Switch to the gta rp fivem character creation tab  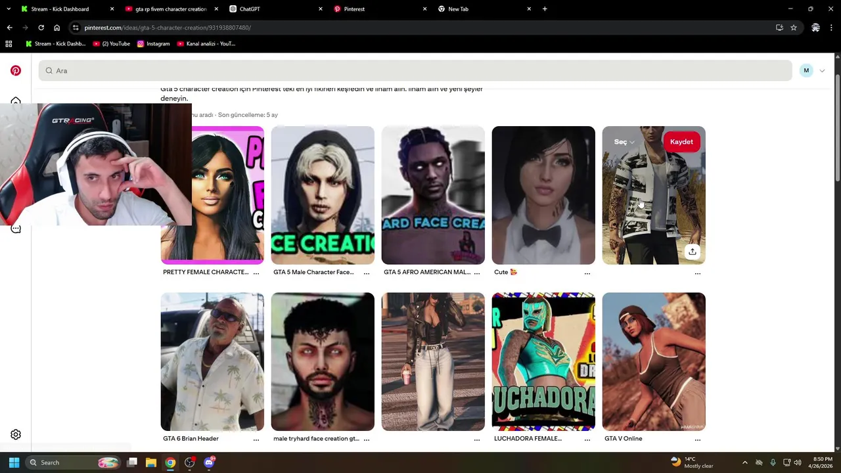click(x=171, y=9)
